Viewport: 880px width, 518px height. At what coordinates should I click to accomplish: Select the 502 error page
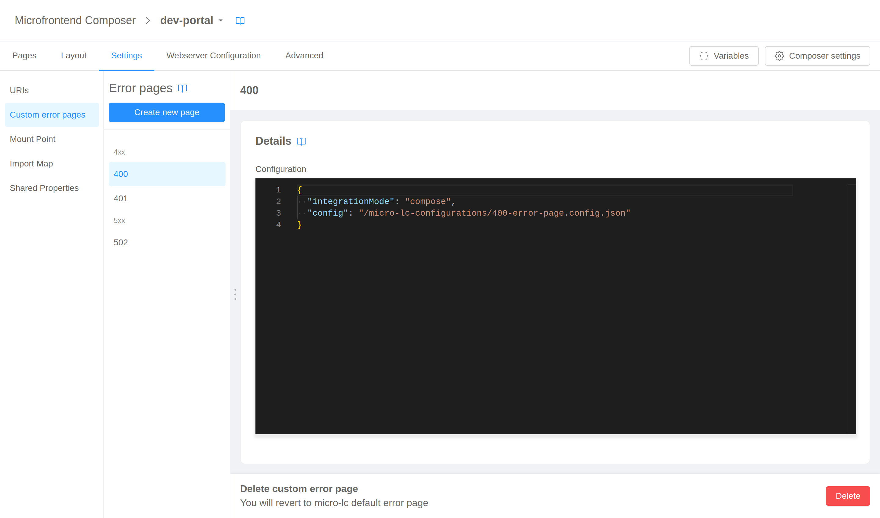pyautogui.click(x=121, y=242)
